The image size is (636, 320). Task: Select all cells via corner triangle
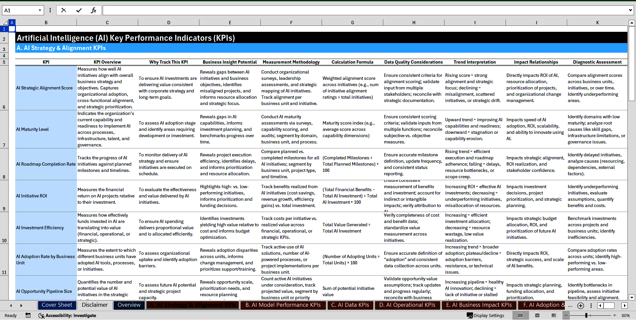(6, 23)
